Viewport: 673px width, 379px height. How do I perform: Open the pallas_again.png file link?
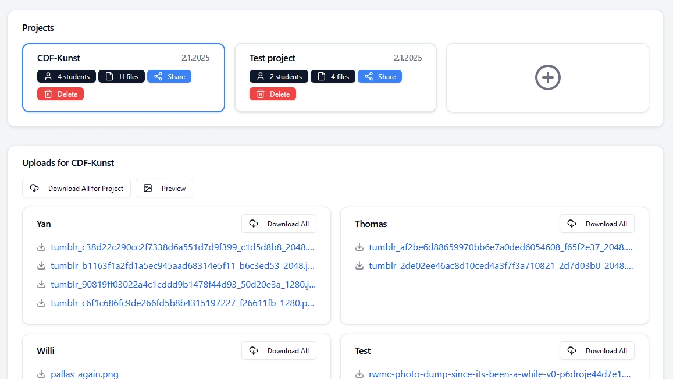tap(84, 374)
